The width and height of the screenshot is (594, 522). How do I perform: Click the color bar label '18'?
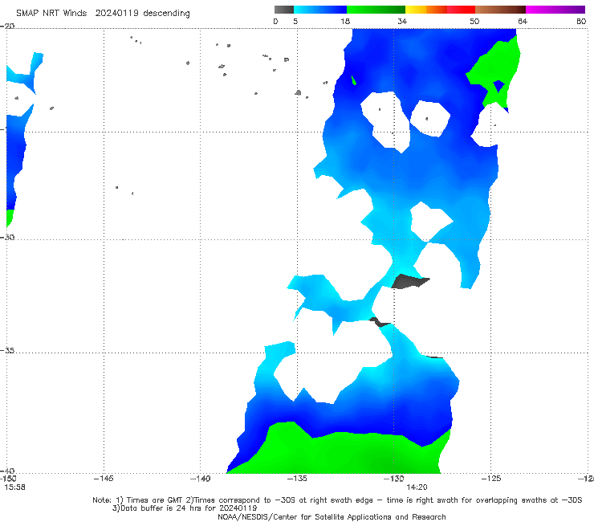pos(345,21)
